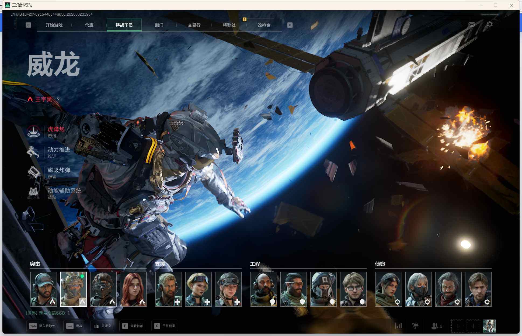Select masked helmet engineer operator

323,289
